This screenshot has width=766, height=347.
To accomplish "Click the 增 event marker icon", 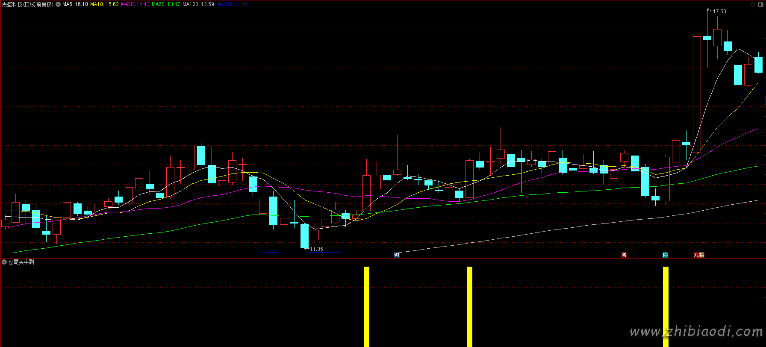I will [624, 255].
